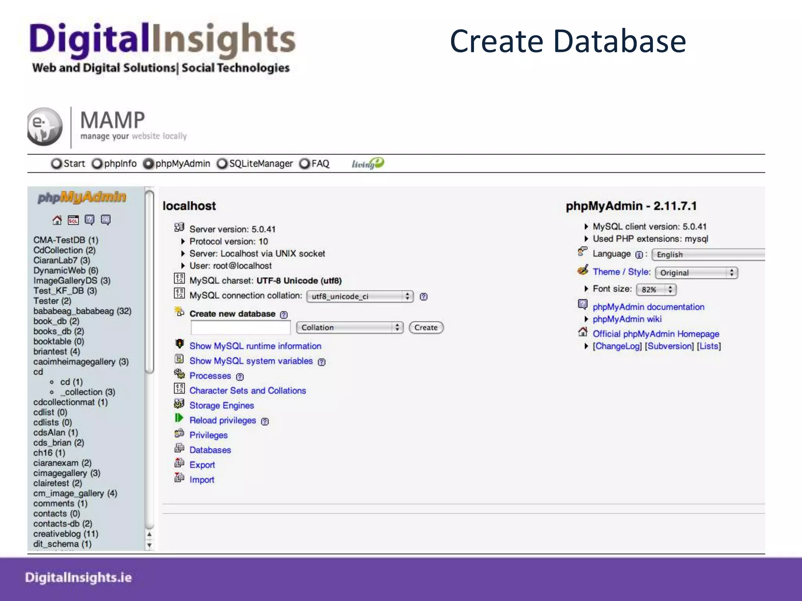Select the bababeag_bababeag database

coord(82,311)
